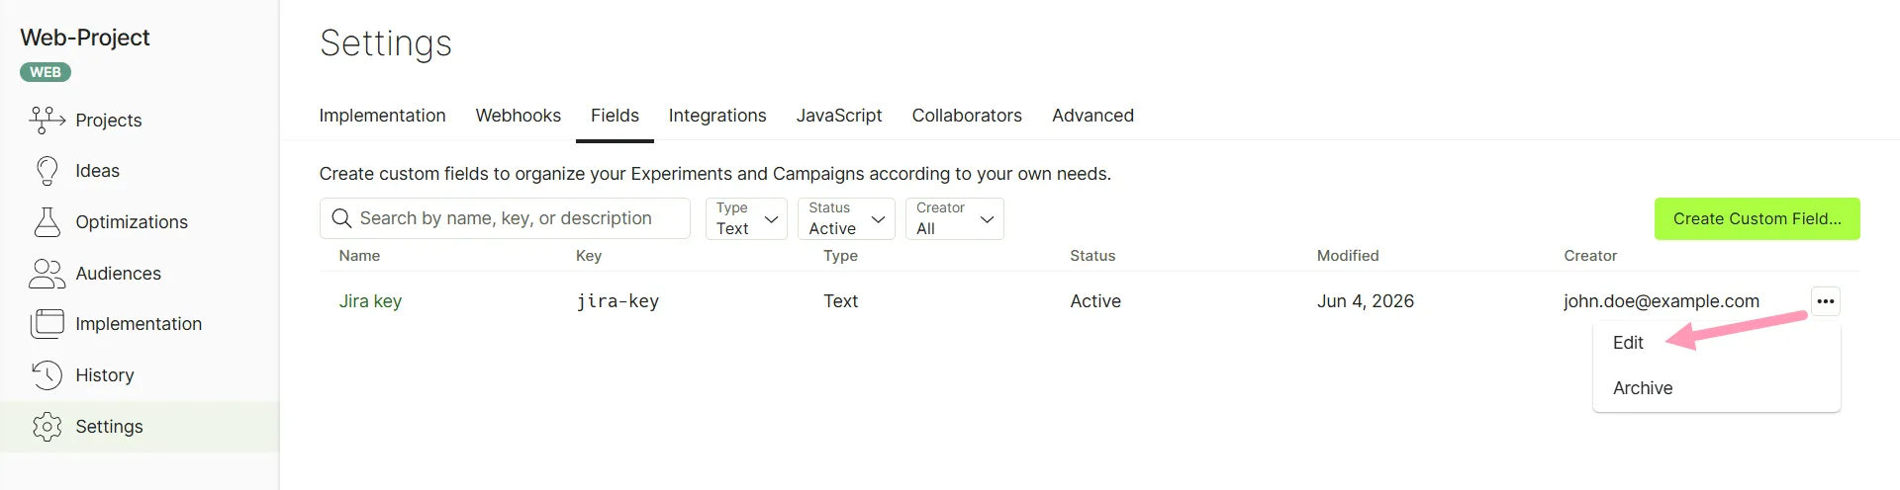
Task: Expand the Status Active dropdown
Action: point(846,218)
